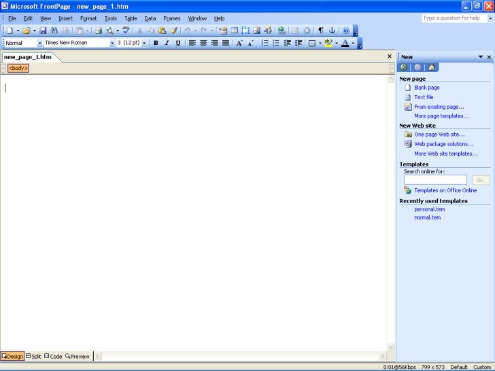Expand the Open icon dropdown arrow
This screenshot has width=495, height=371.
click(x=34, y=31)
